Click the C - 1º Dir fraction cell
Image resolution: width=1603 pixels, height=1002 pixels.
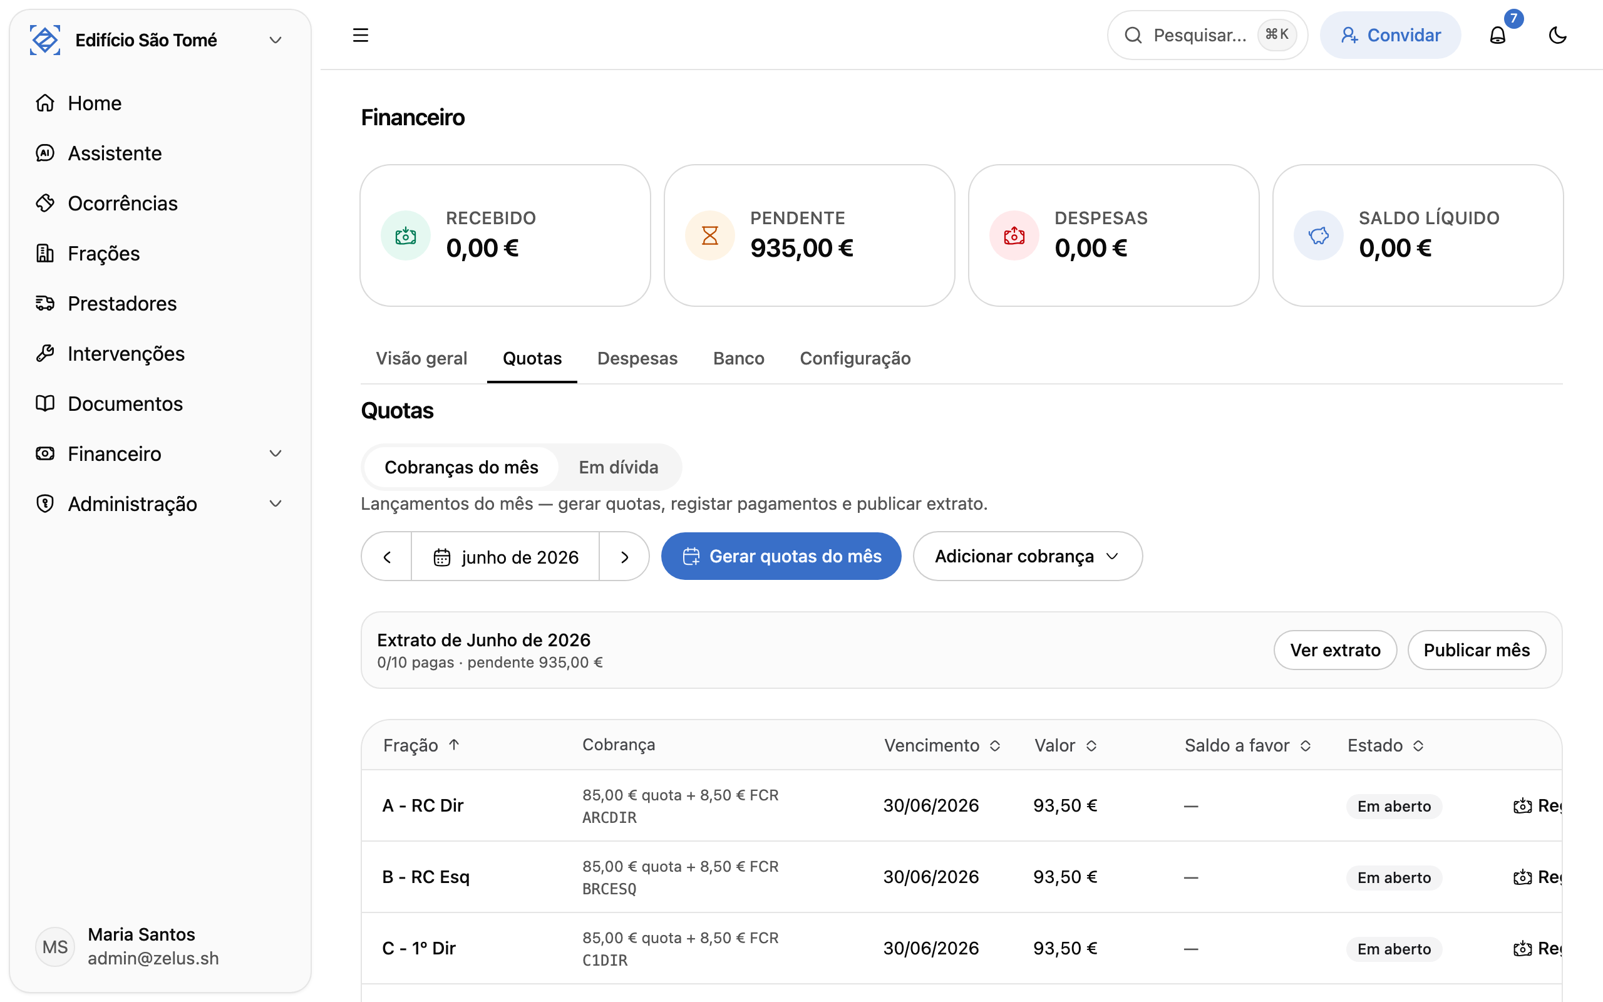point(420,948)
